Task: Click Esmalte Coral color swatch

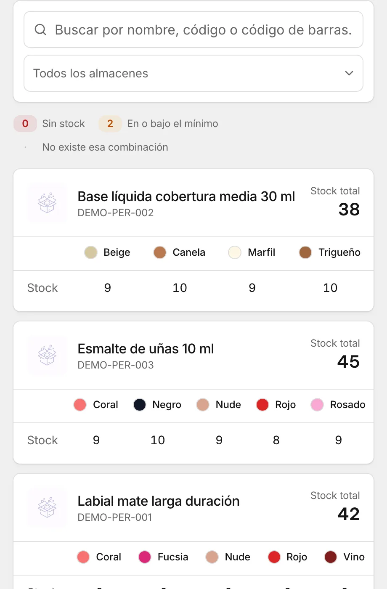Action: click(x=80, y=405)
